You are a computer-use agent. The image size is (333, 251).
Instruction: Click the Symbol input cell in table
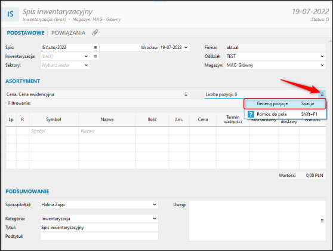[x=54, y=131]
